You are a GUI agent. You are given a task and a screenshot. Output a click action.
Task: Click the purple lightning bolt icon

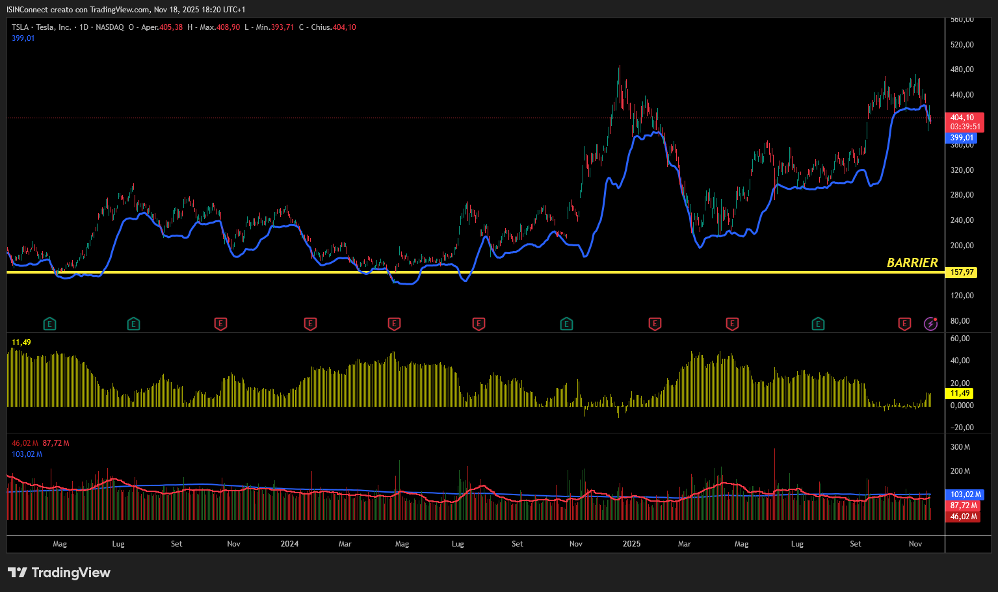pyautogui.click(x=931, y=324)
